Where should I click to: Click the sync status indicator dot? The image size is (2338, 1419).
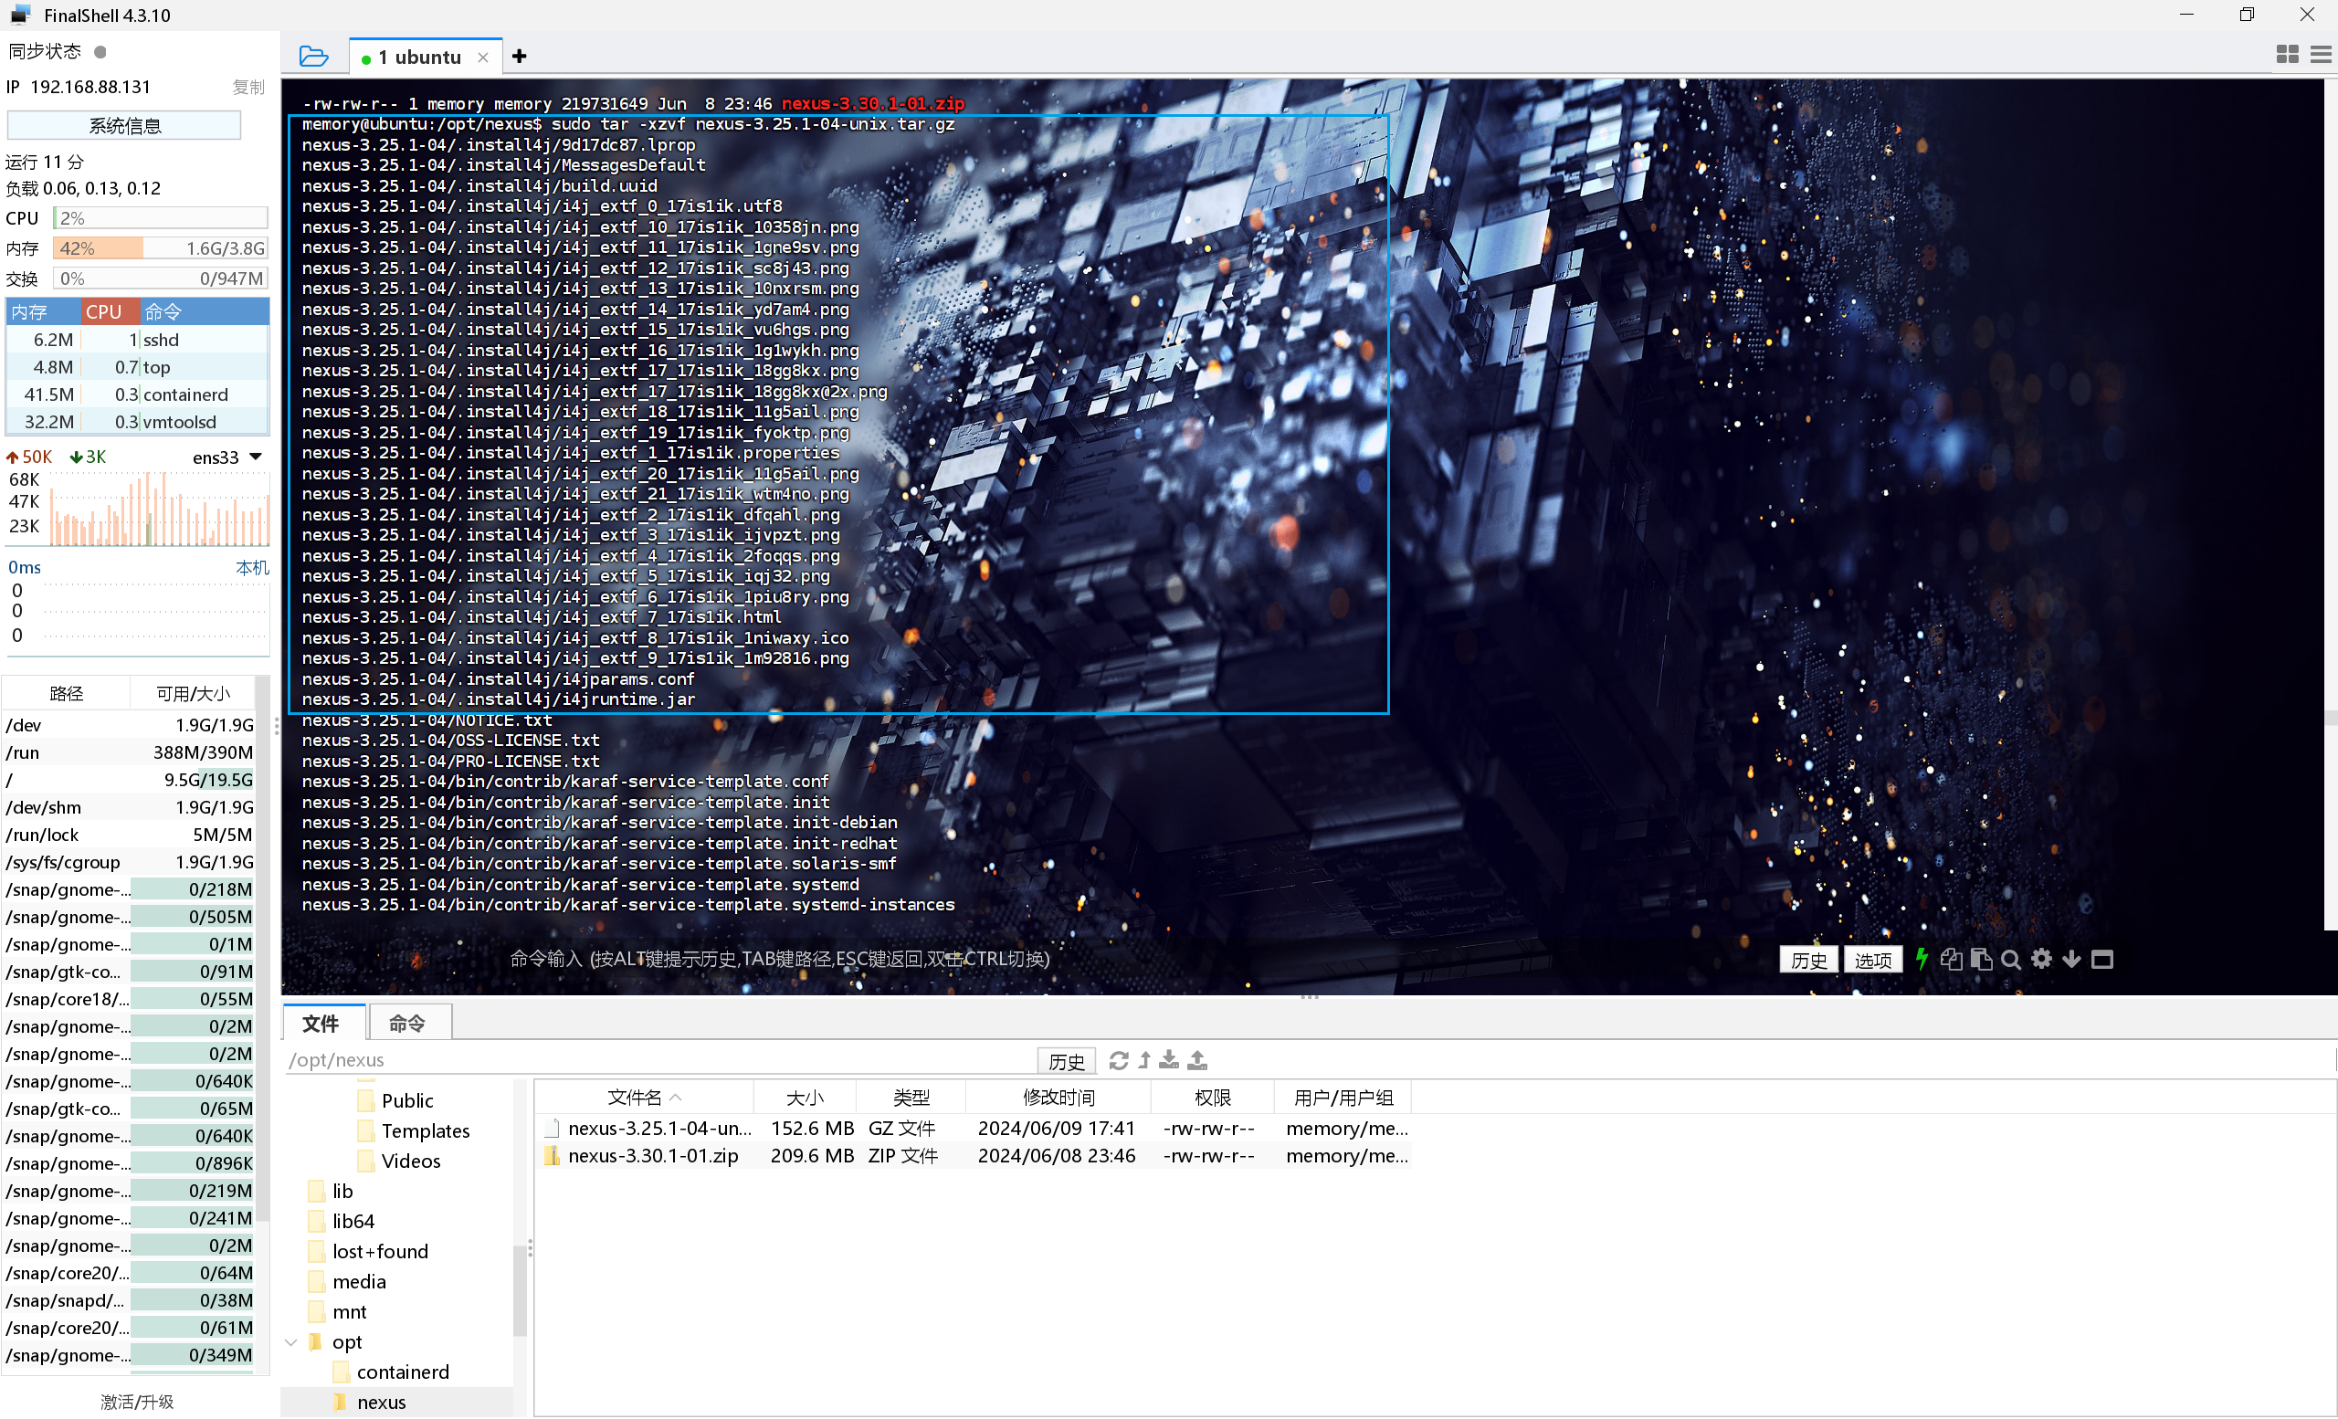(x=100, y=51)
